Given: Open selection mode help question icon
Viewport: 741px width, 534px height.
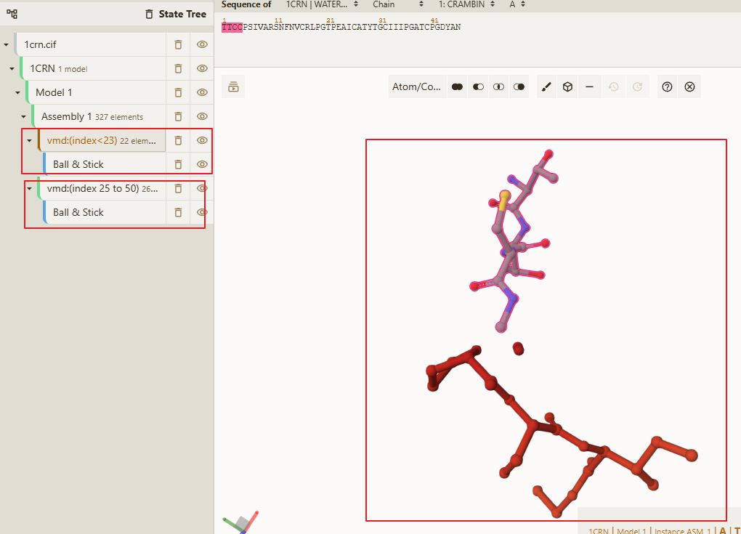Looking at the screenshot, I should coord(667,87).
